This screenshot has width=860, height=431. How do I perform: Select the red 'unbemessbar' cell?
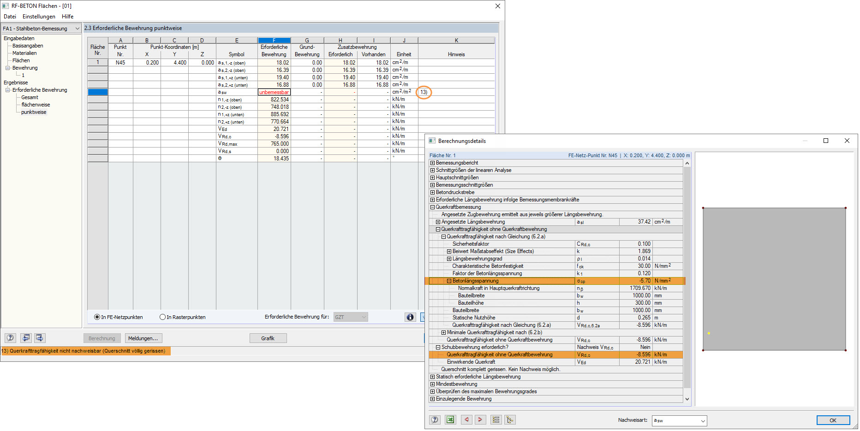tap(274, 92)
